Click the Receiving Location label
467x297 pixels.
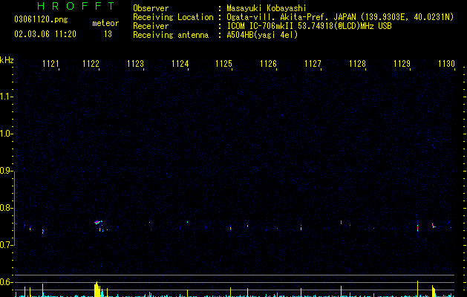pos(173,17)
